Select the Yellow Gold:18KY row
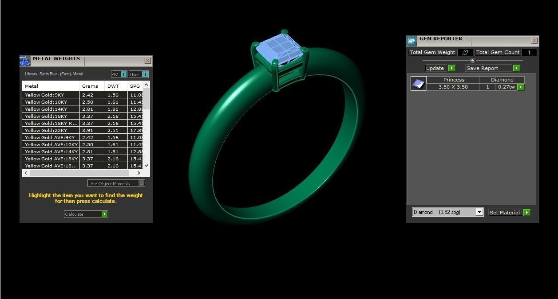The width and height of the screenshot is (558, 299). [83, 116]
